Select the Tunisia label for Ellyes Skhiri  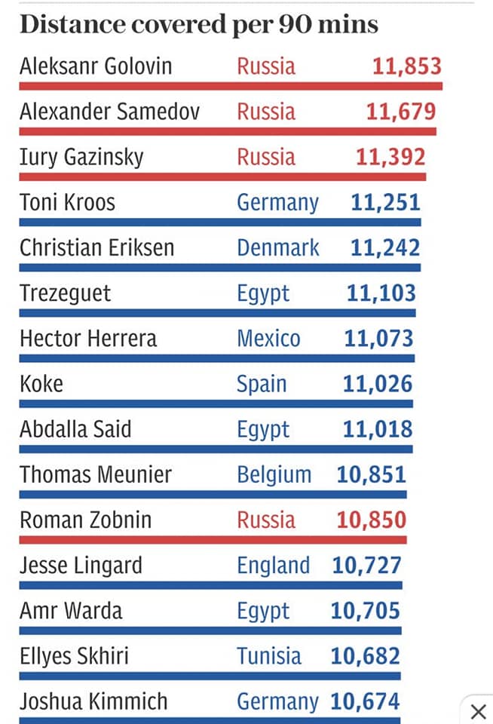click(269, 656)
